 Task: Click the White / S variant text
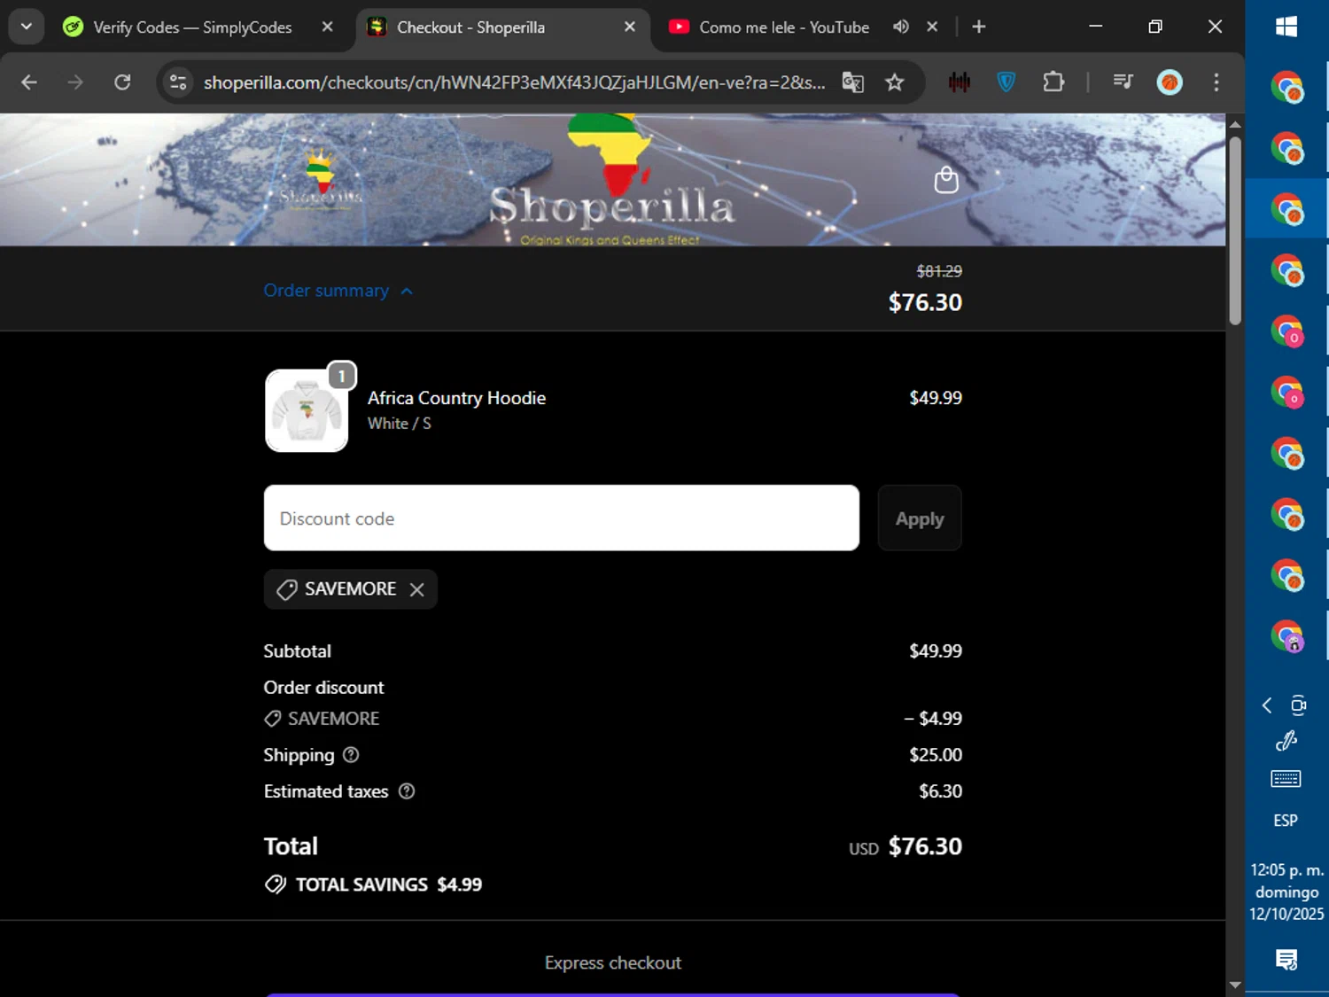[x=400, y=424]
